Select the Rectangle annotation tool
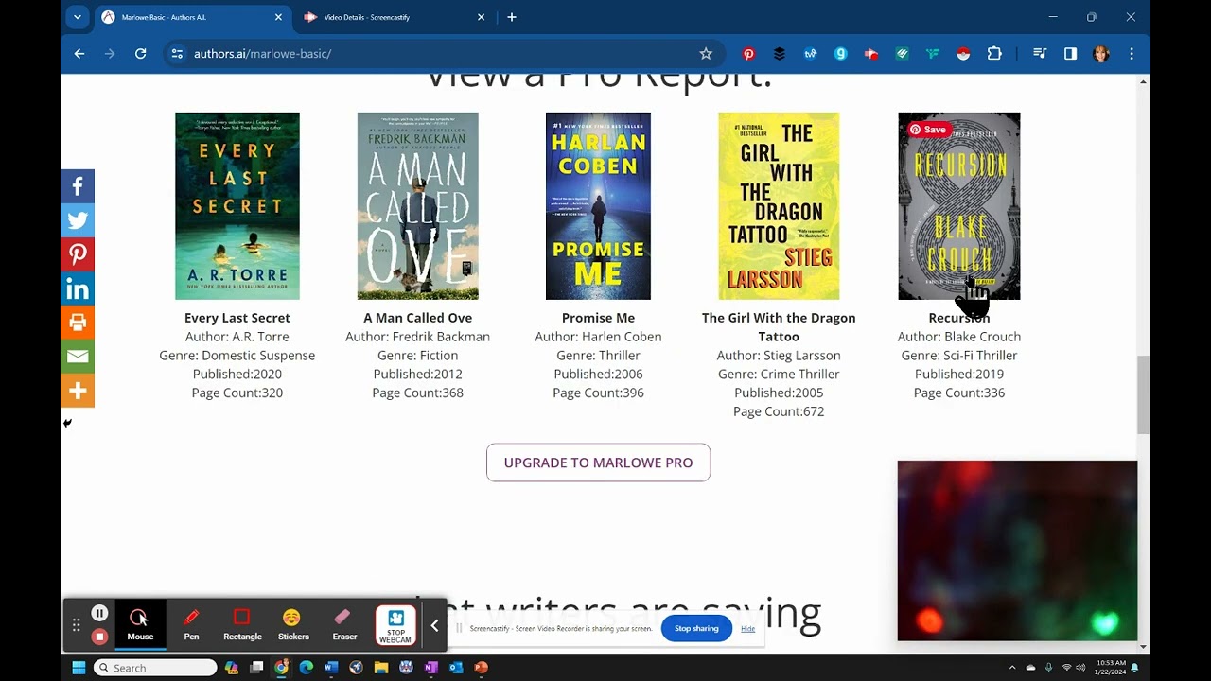Viewport: 1211px width, 681px height. 242,625
